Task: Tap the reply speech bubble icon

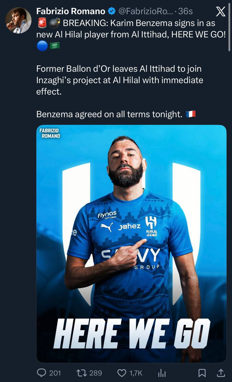Action: (x=41, y=373)
